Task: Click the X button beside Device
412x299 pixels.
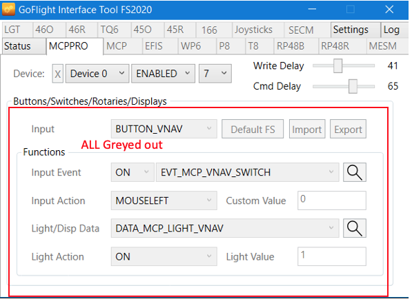Action: click(x=57, y=74)
